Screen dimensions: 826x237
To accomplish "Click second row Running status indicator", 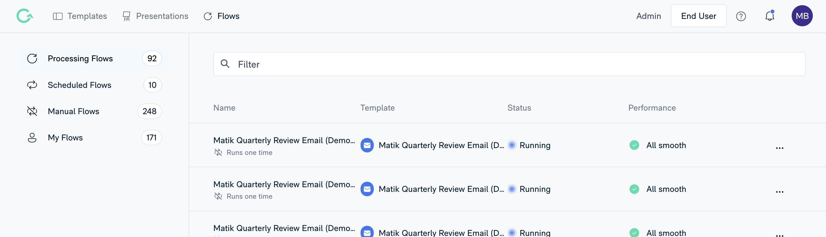I will (512, 189).
